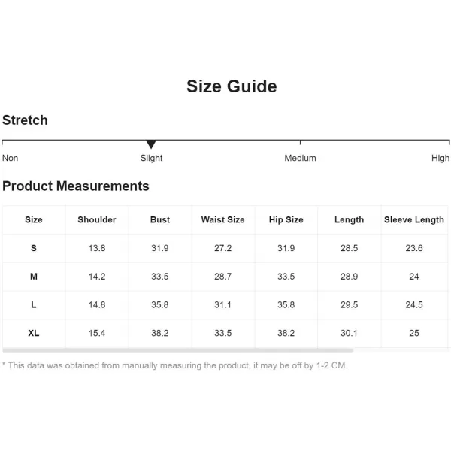
Task: Click the Slight stretch triangle marker
Action: (x=151, y=144)
